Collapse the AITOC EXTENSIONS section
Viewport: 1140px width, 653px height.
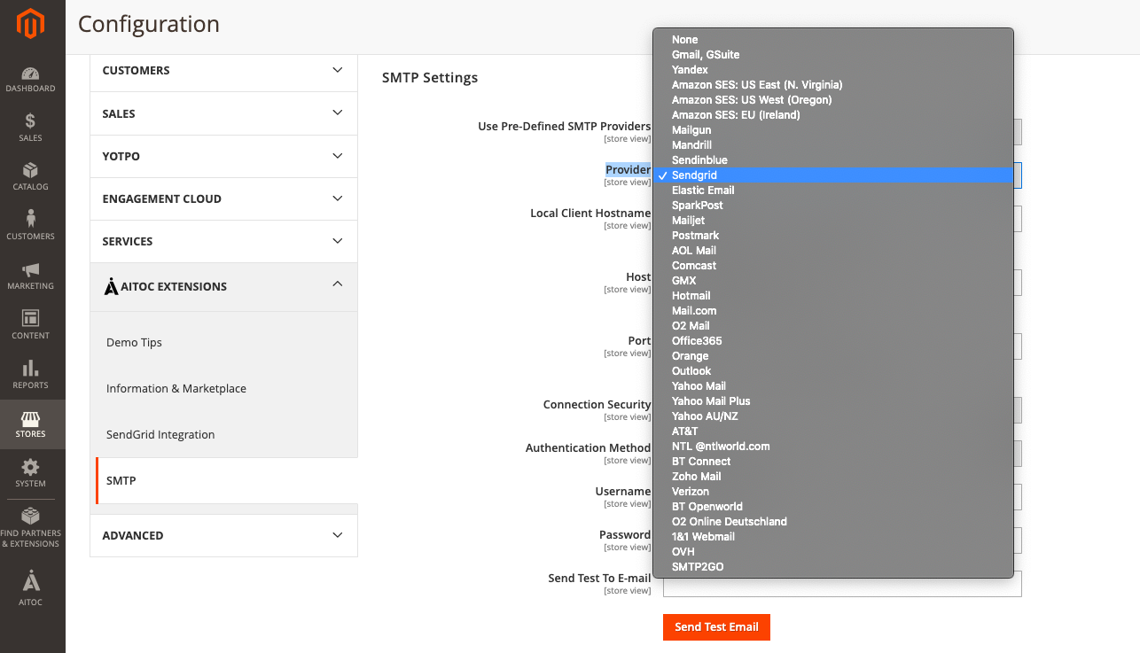(223, 286)
